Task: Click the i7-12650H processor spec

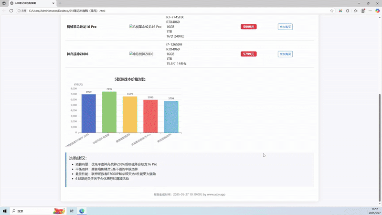Action: pos(174,44)
